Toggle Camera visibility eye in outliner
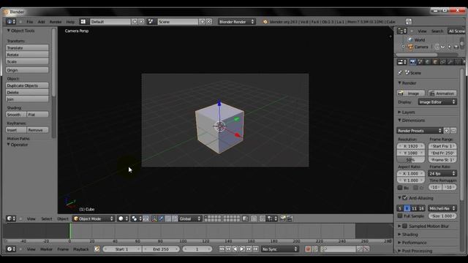 (x=443, y=47)
